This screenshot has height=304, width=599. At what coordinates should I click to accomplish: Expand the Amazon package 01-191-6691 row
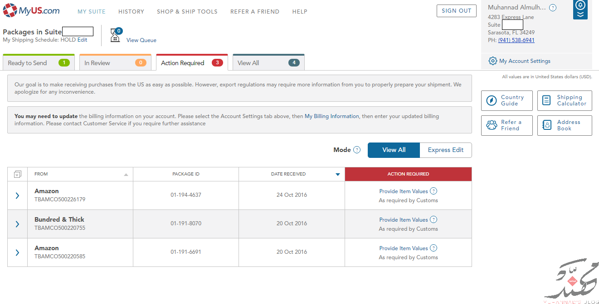pos(17,252)
